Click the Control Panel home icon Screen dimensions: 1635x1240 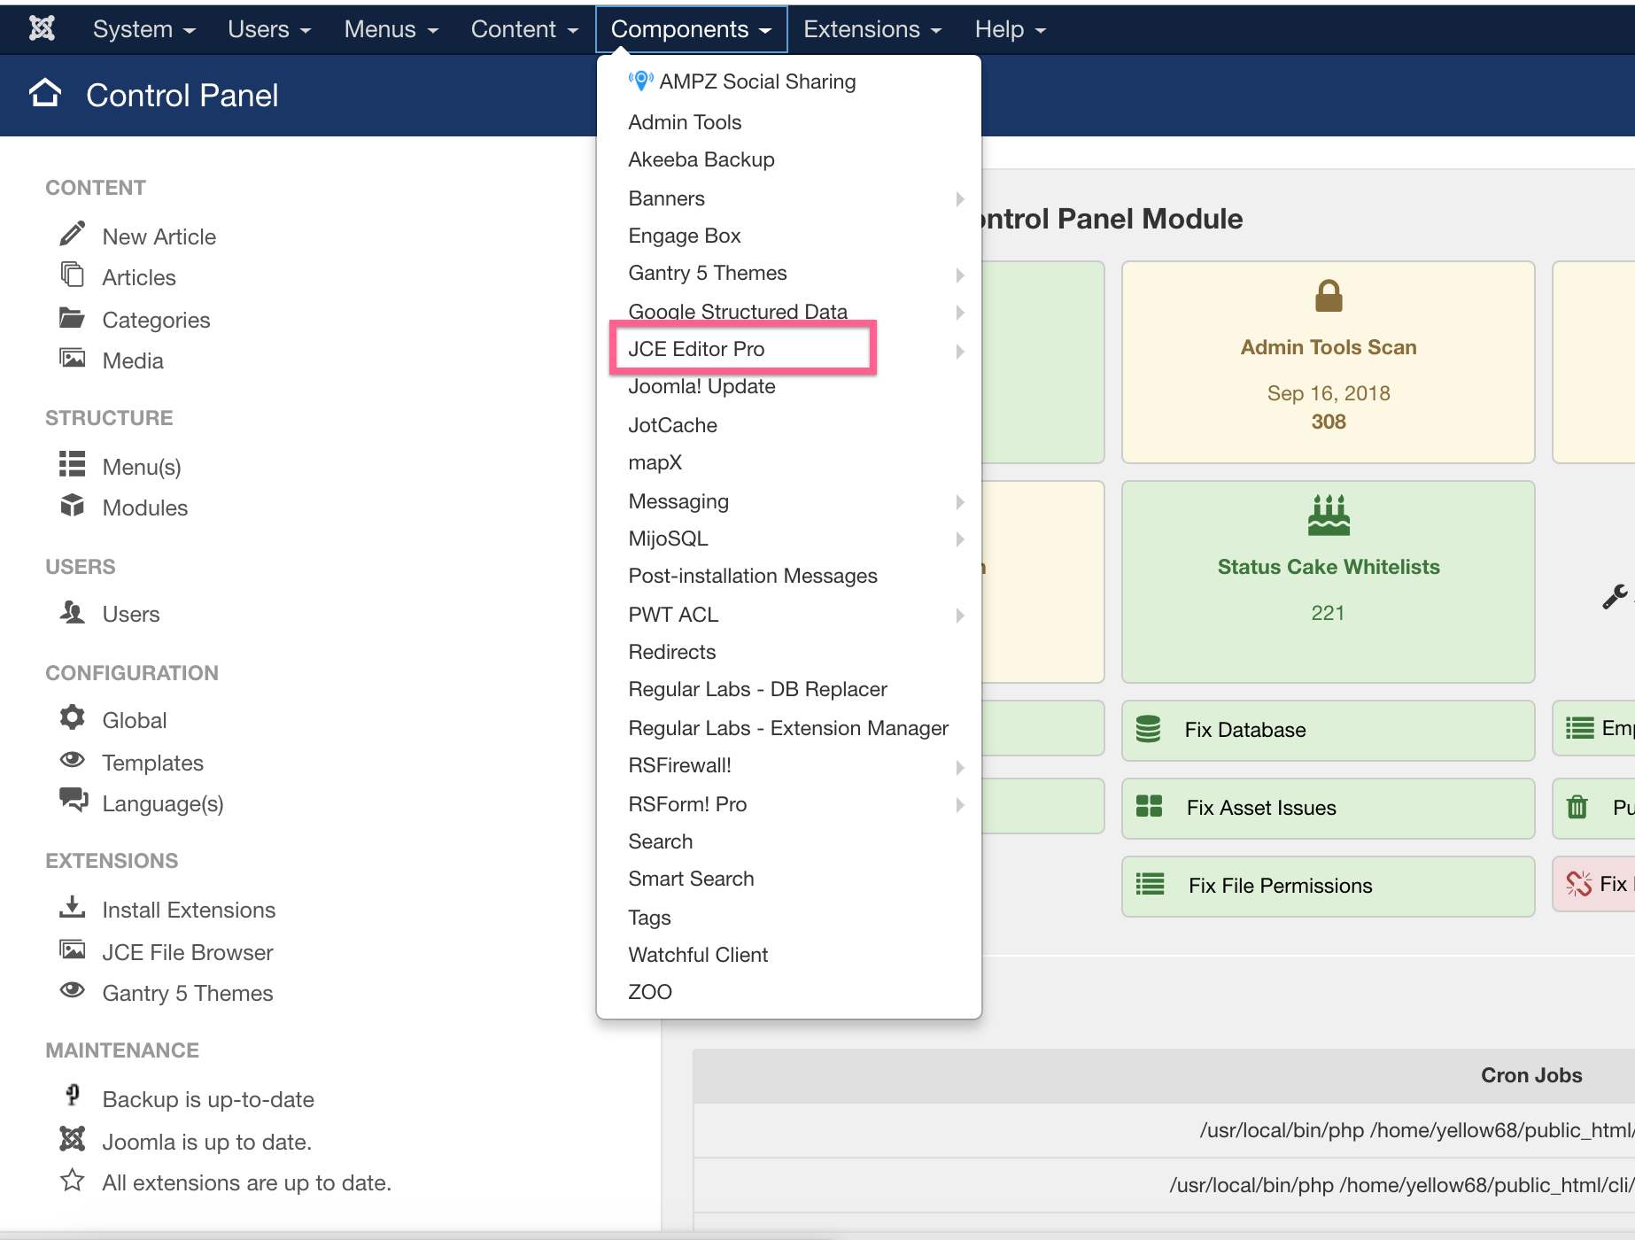coord(45,93)
